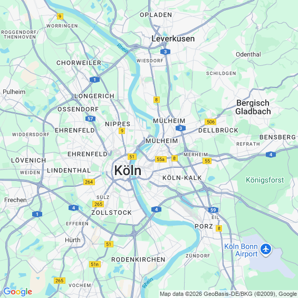Viewport: 298px width, 298px height.
Task: Click the yellow 264 road marker
Action: tap(89, 182)
